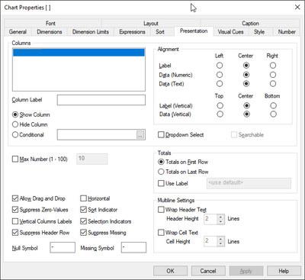The image size is (305, 280).
Task: Set Label alignment to Left
Action: [x=220, y=66]
